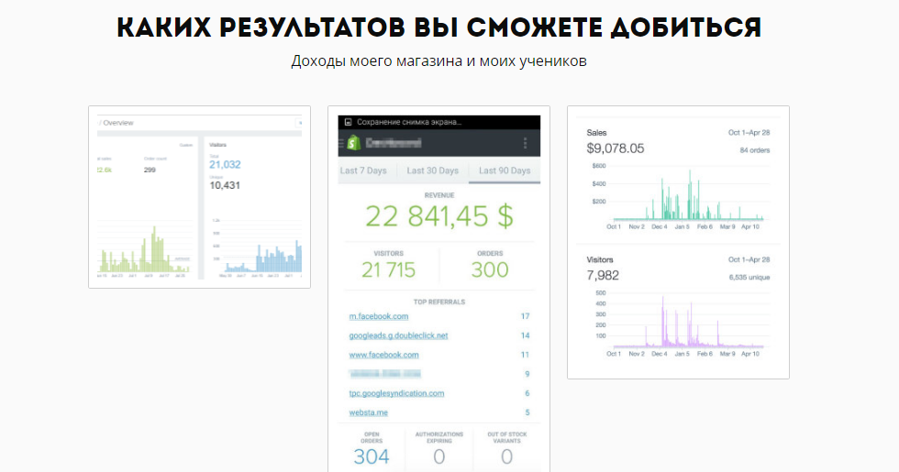This screenshot has width=899, height=472.
Task: Click the screenshot-saving notification icon
Action: point(348,122)
